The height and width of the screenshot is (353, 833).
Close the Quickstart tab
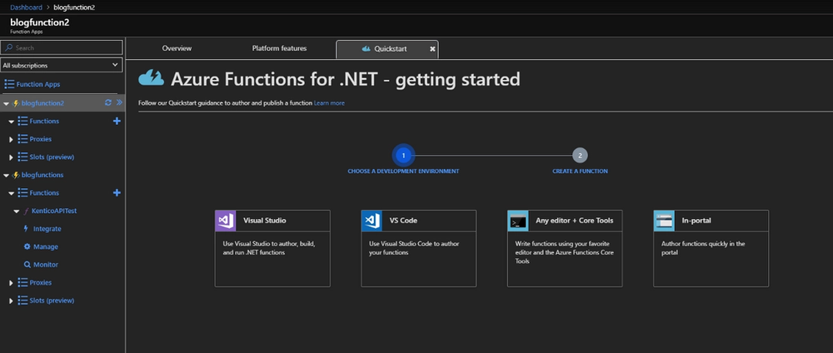point(432,49)
